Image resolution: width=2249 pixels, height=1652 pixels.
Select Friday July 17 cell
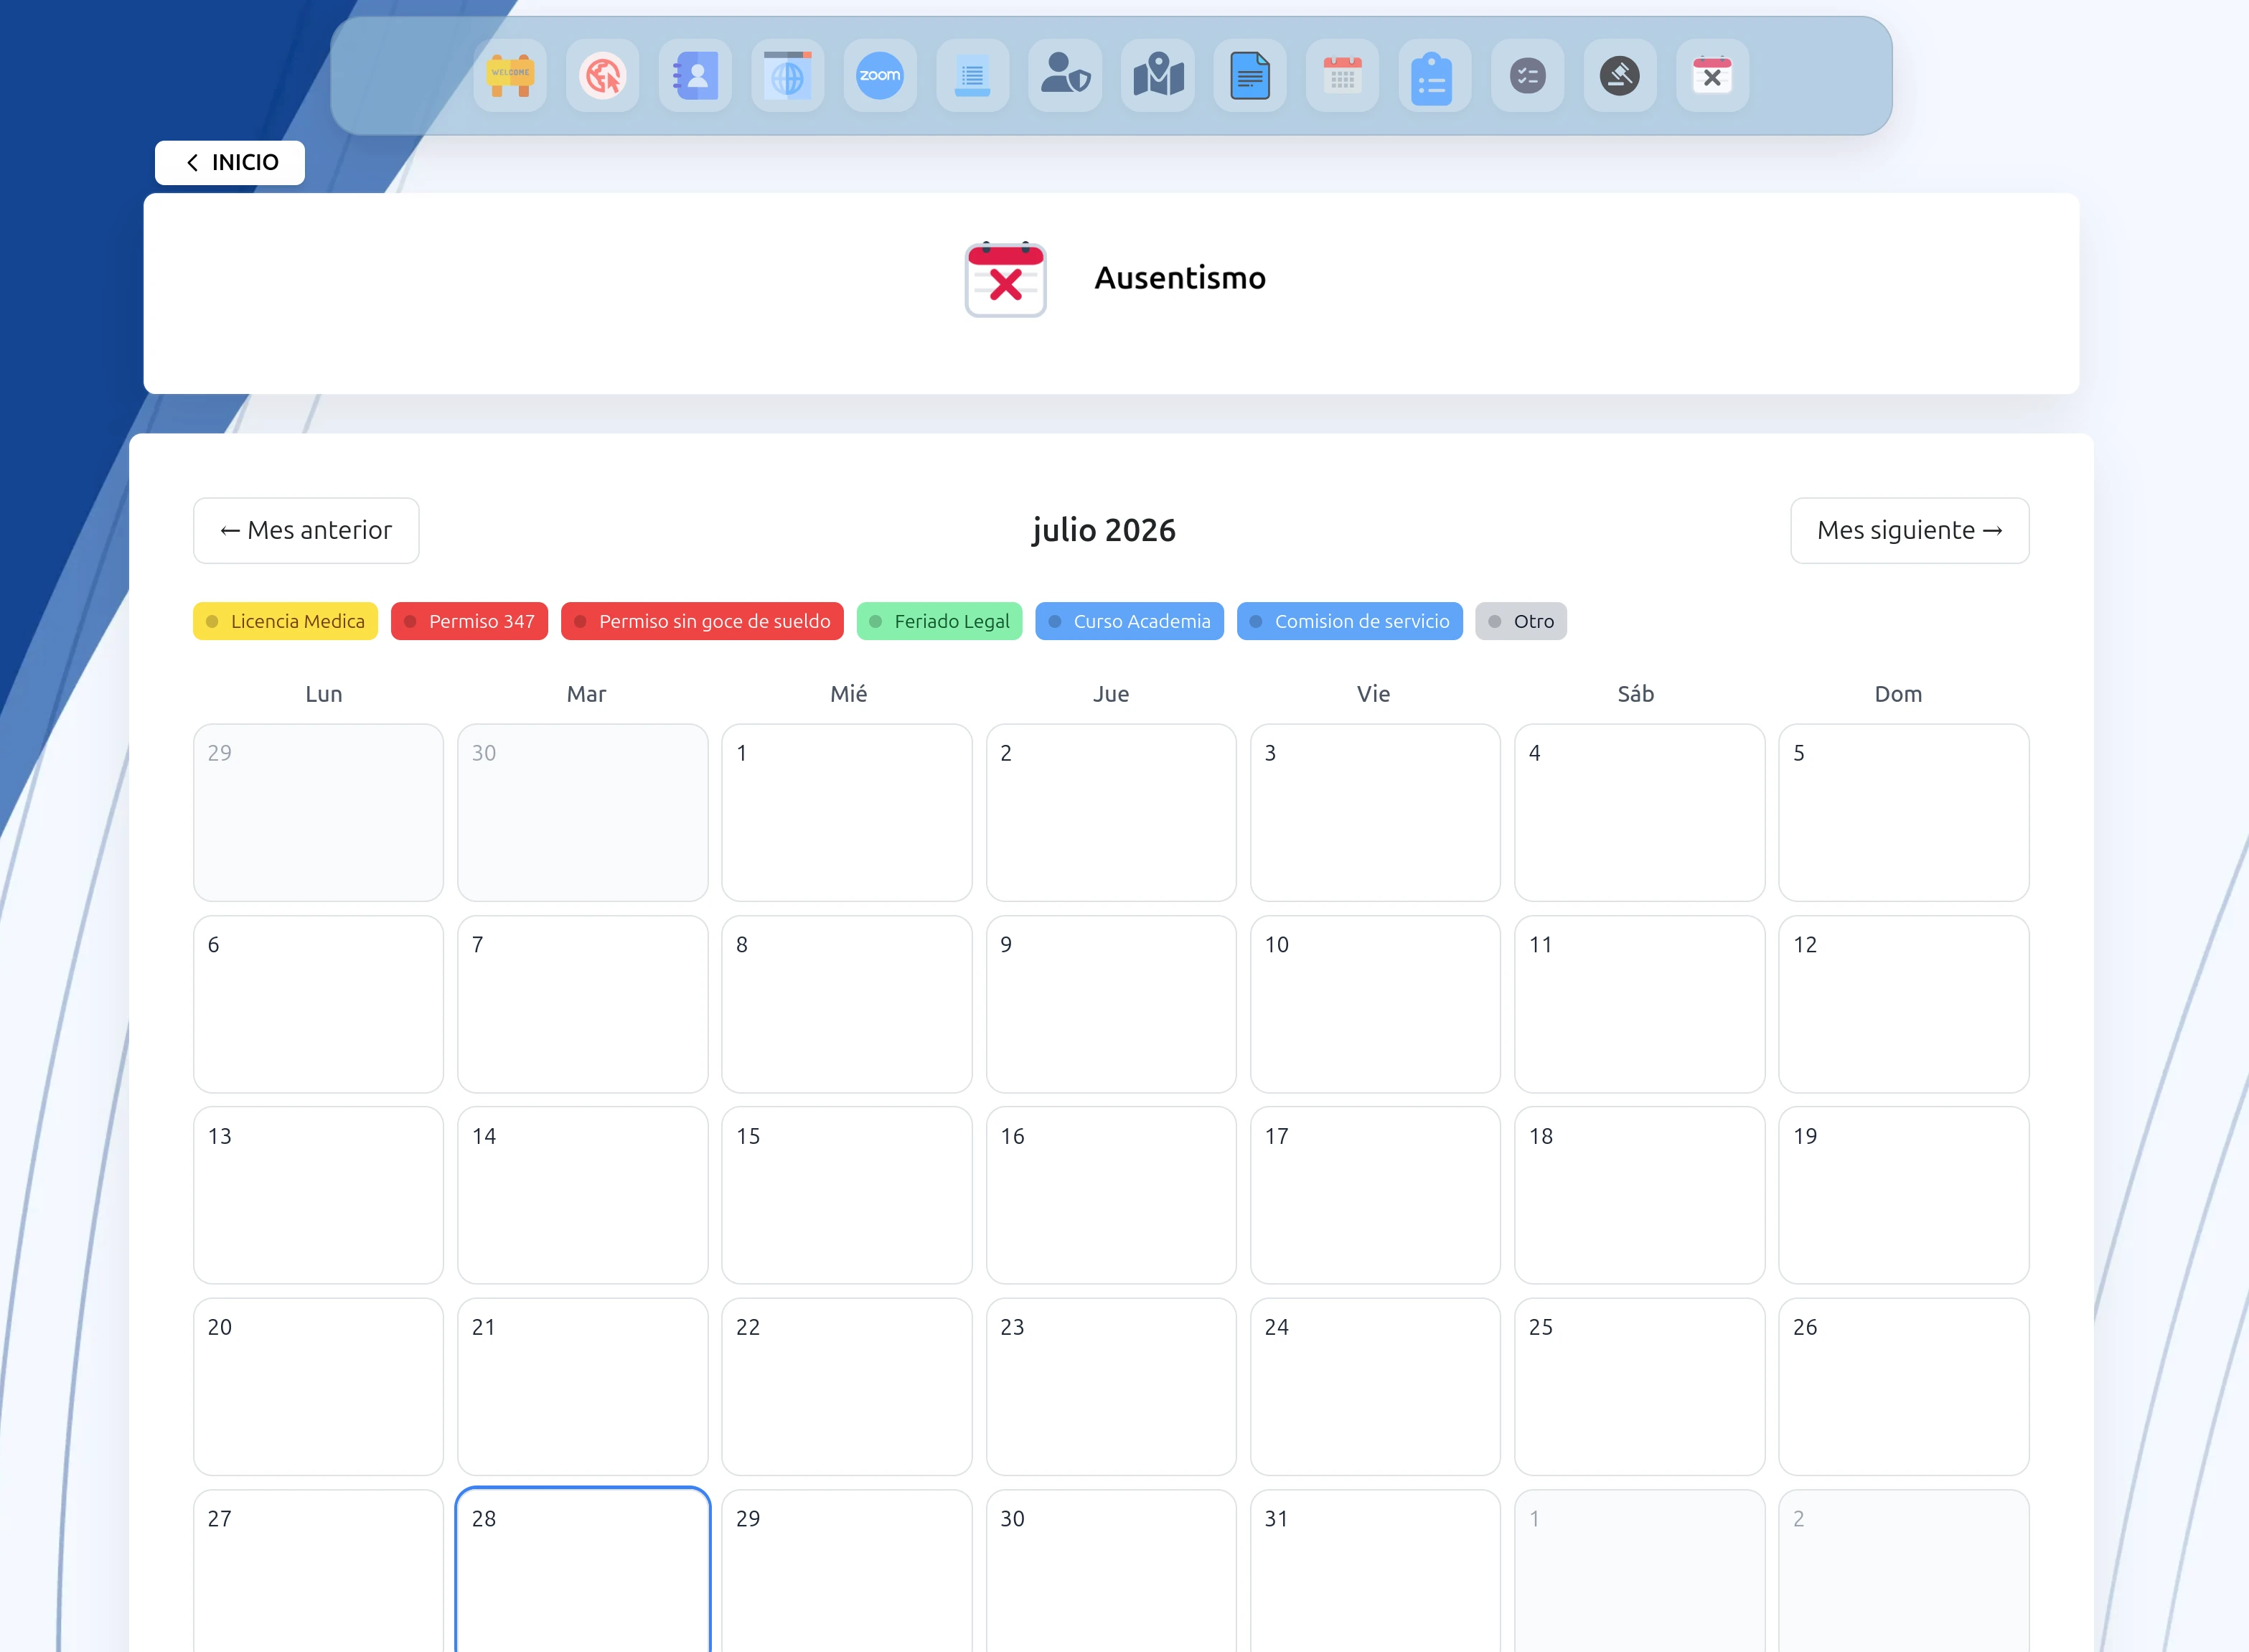click(x=1375, y=1195)
